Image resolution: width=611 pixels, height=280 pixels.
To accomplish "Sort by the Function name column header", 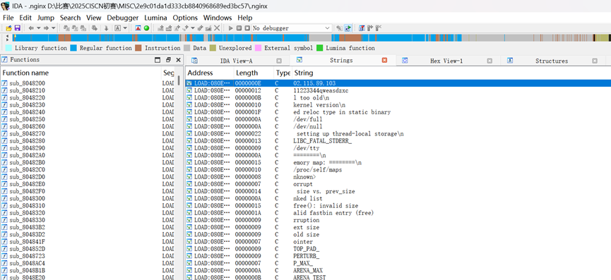I will click(x=81, y=73).
